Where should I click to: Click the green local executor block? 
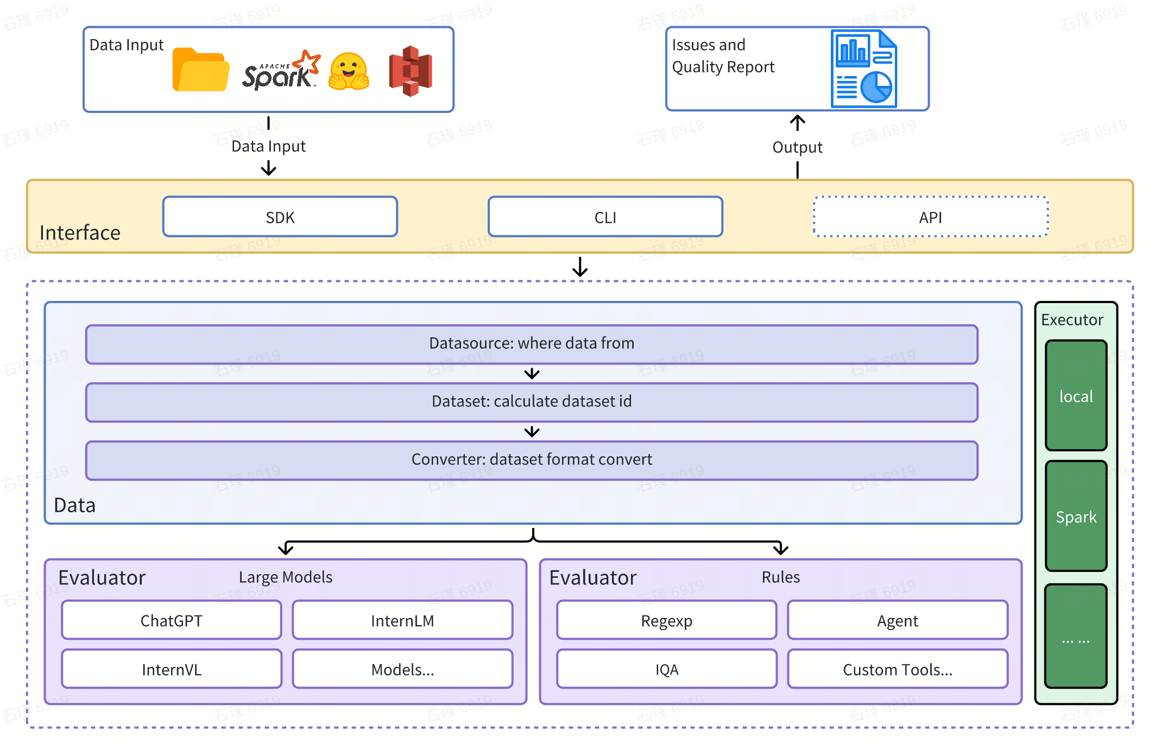coord(1076,396)
